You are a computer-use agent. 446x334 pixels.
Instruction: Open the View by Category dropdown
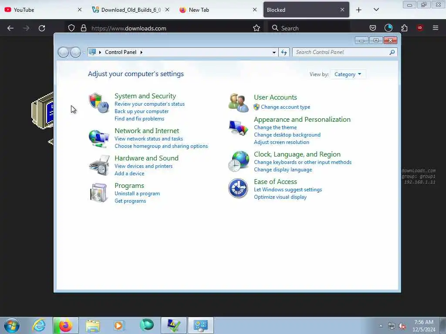point(348,74)
